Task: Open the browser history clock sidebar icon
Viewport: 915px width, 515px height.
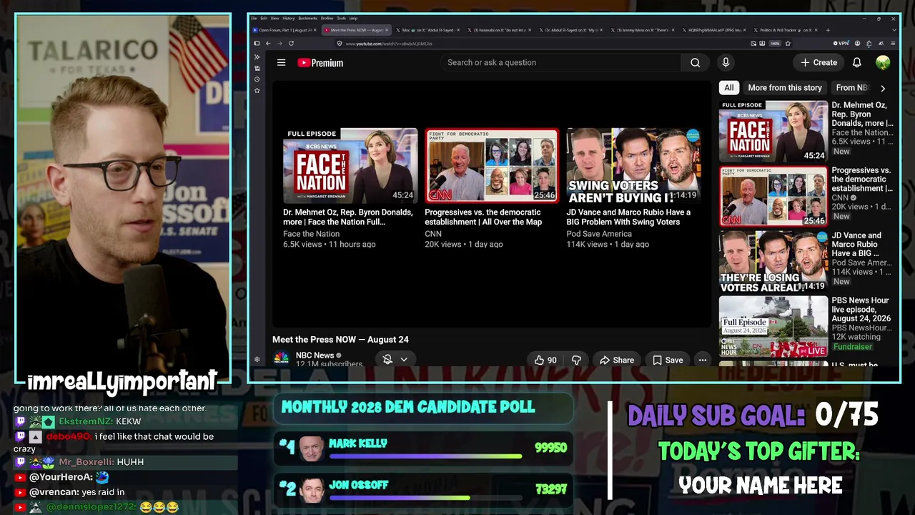Action: pyautogui.click(x=257, y=79)
